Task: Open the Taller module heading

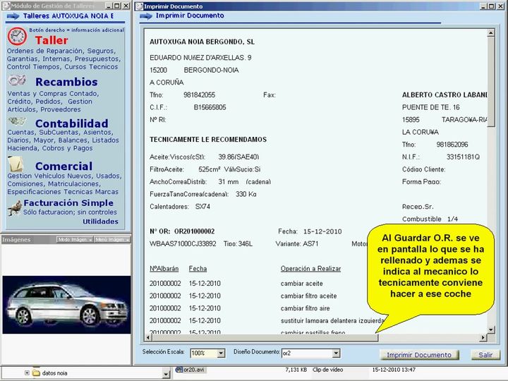Action: pyautogui.click(x=52, y=40)
